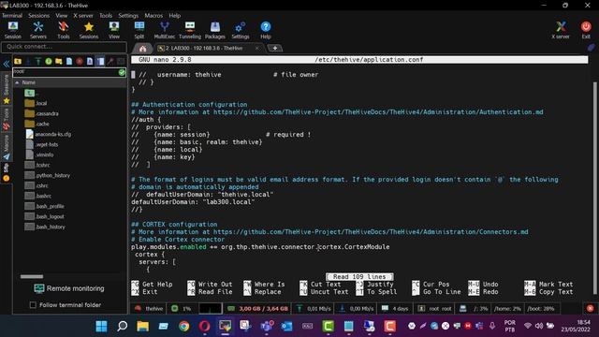The width and height of the screenshot is (599, 337).
Task: Open the Servers toolbar icon
Action: pos(37,30)
